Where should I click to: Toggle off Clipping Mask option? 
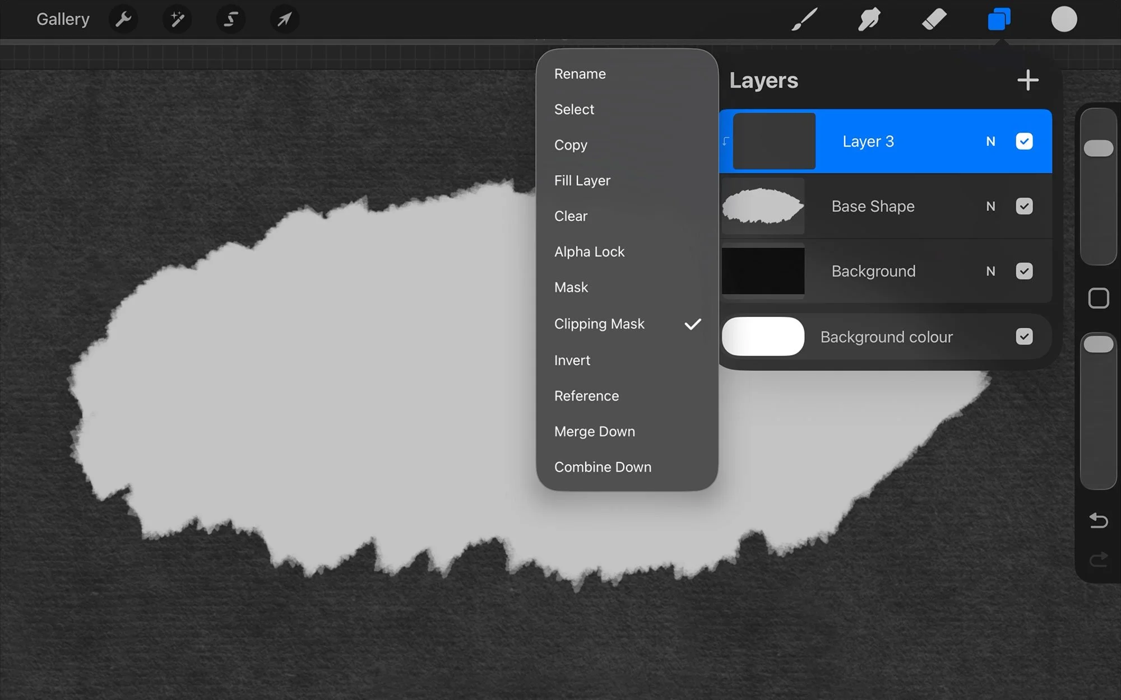click(627, 324)
